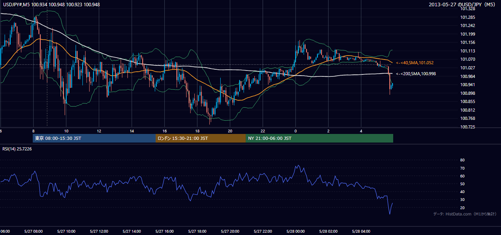Screen dimensions: 501x235
Task: Click price axis value 100.812
Action: pos(468,110)
